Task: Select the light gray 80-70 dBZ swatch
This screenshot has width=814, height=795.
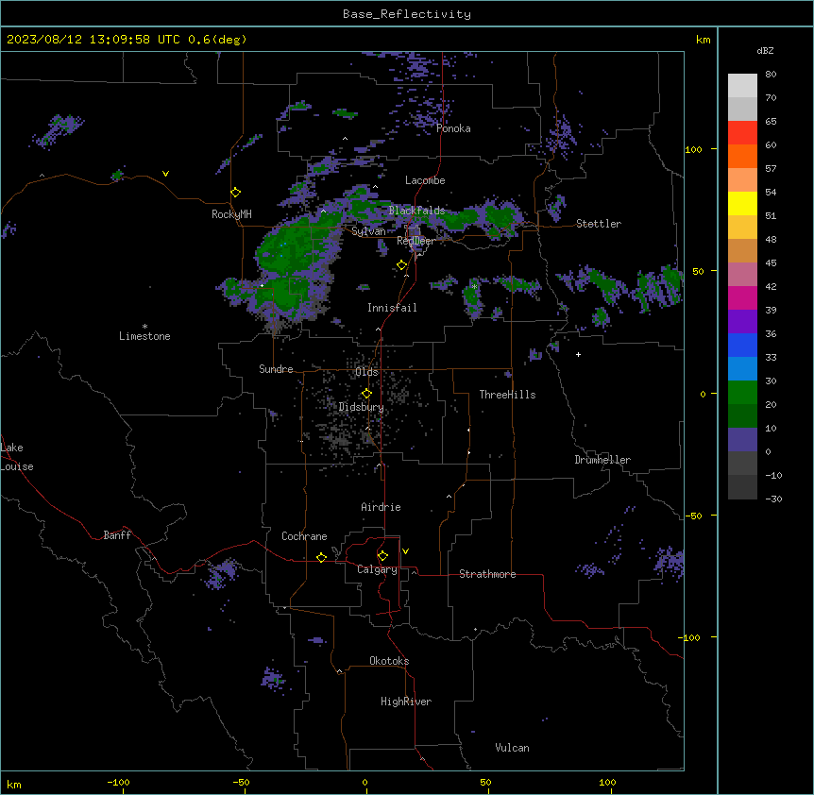Action: click(x=742, y=86)
